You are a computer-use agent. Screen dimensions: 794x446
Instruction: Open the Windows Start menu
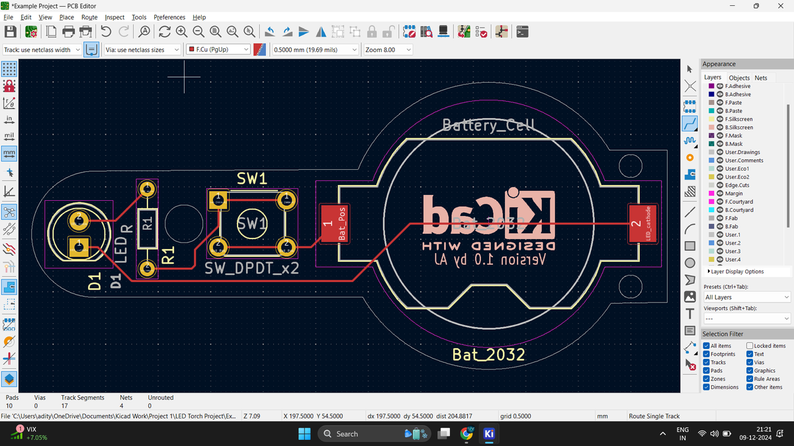[x=304, y=433]
